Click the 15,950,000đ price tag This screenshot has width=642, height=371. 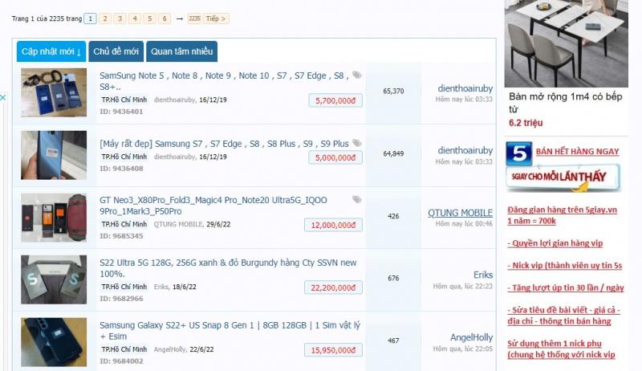[333, 350]
